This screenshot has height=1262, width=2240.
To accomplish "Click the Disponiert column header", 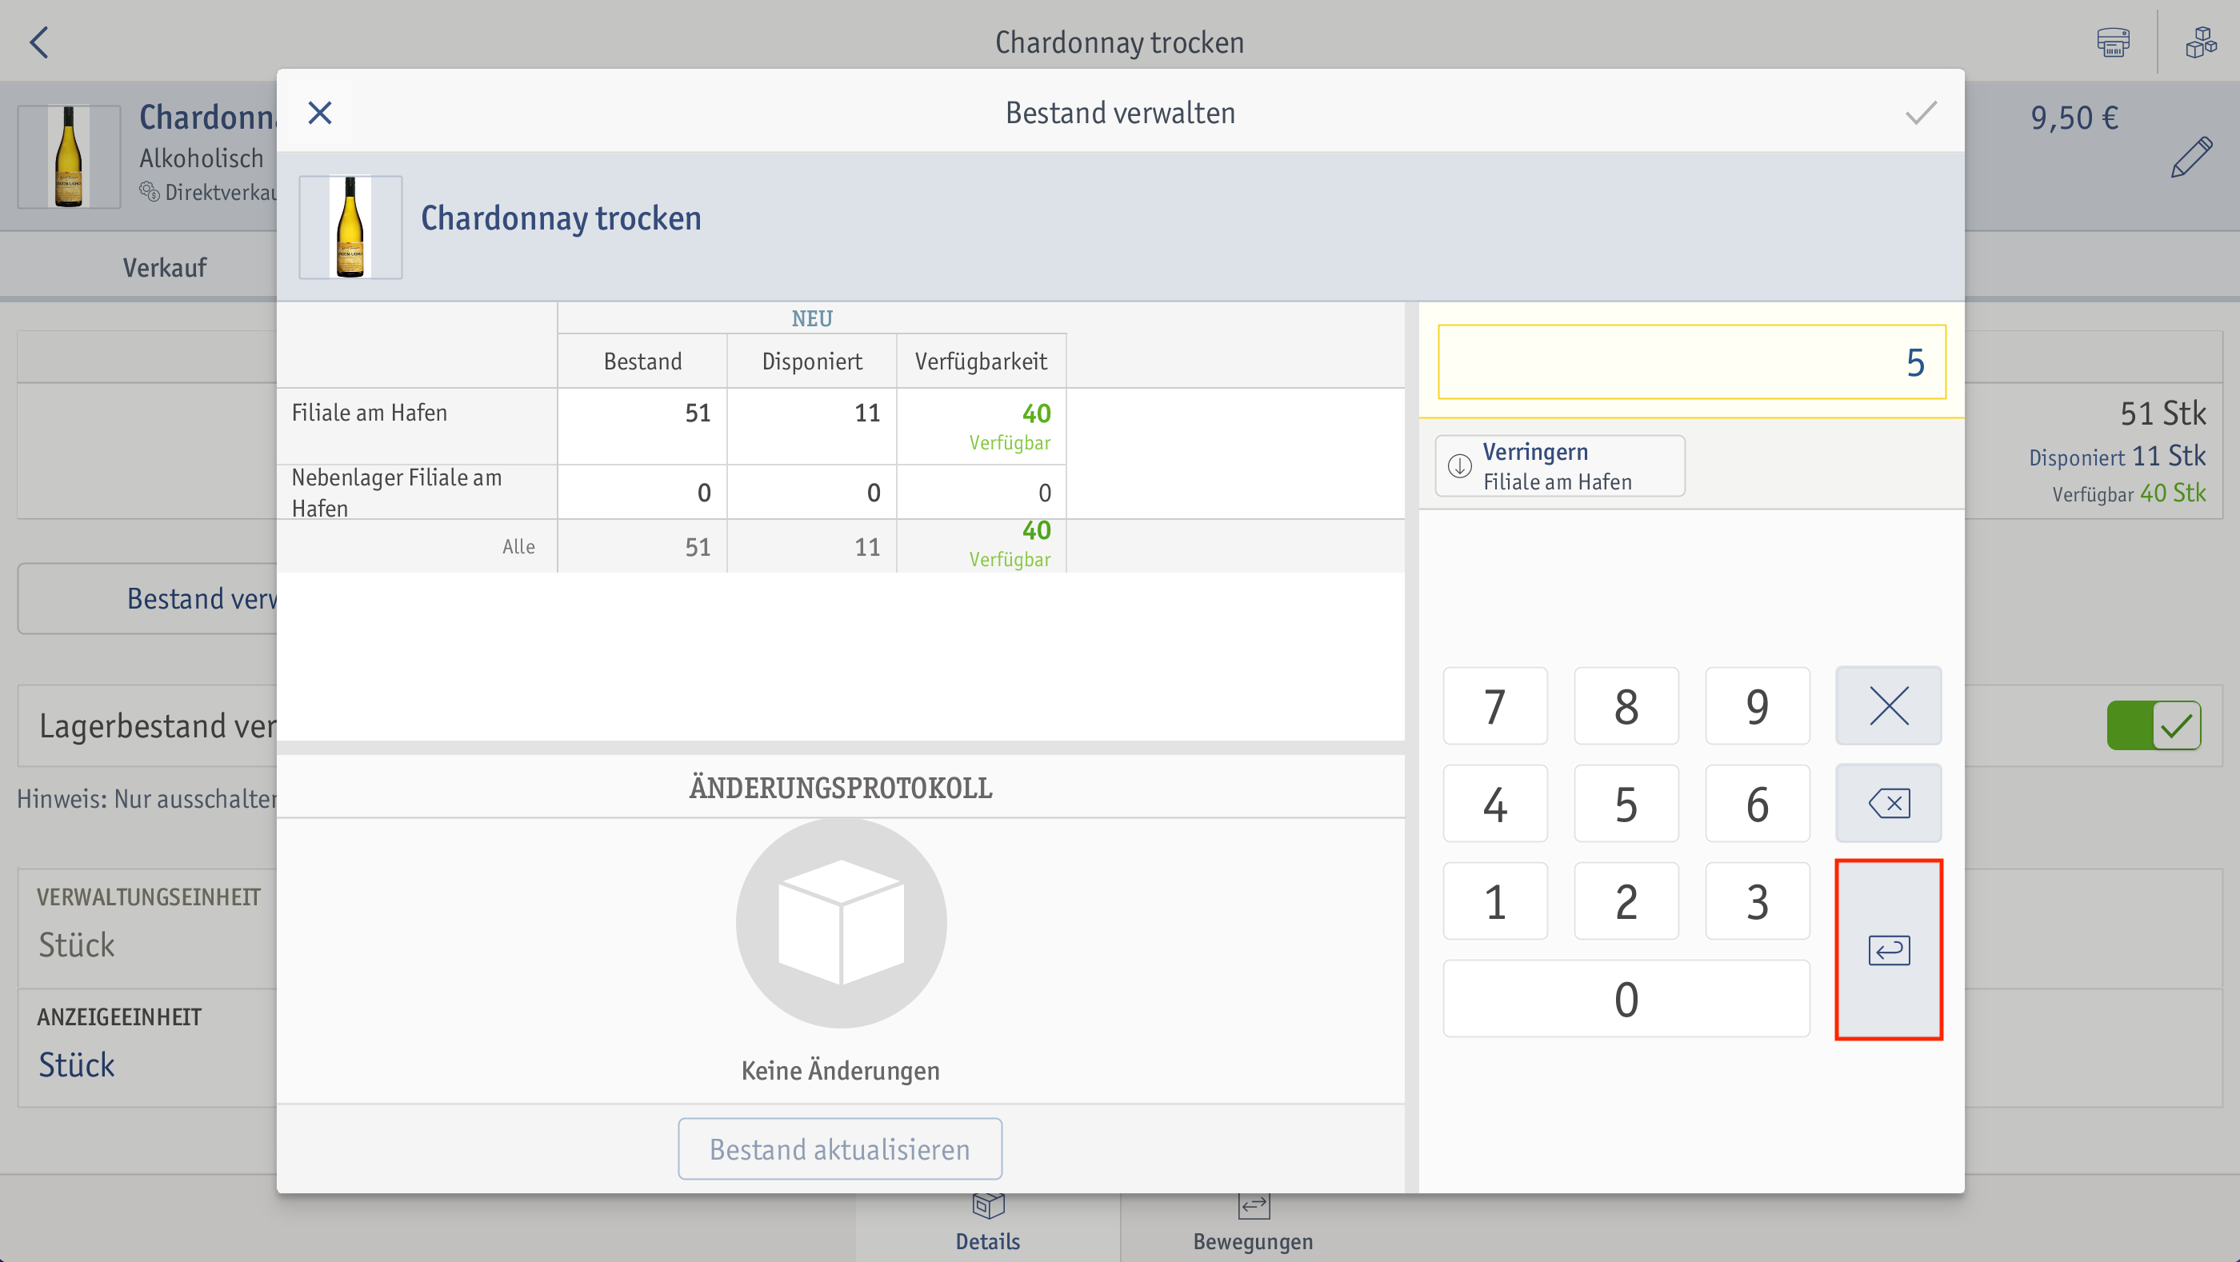I will pyautogui.click(x=811, y=361).
